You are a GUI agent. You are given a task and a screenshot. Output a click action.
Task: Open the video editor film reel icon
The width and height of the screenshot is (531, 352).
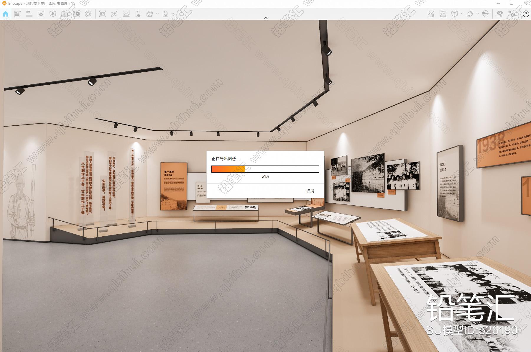point(88,14)
